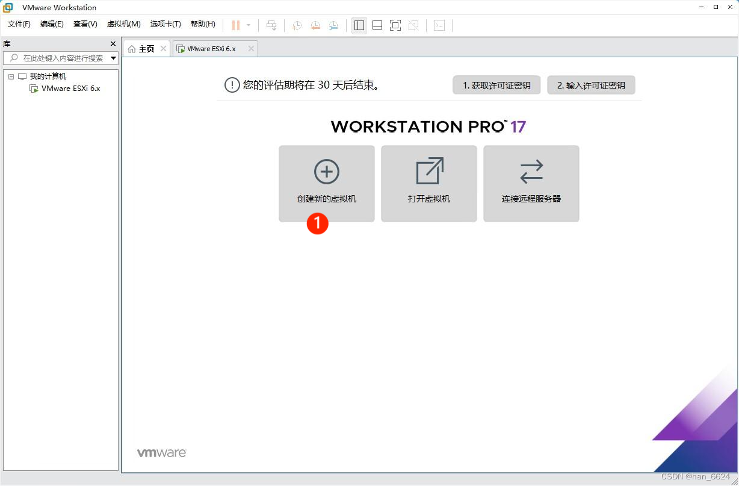The image size is (739, 486).
Task: Switch to the 主页 tab
Action: coord(147,49)
